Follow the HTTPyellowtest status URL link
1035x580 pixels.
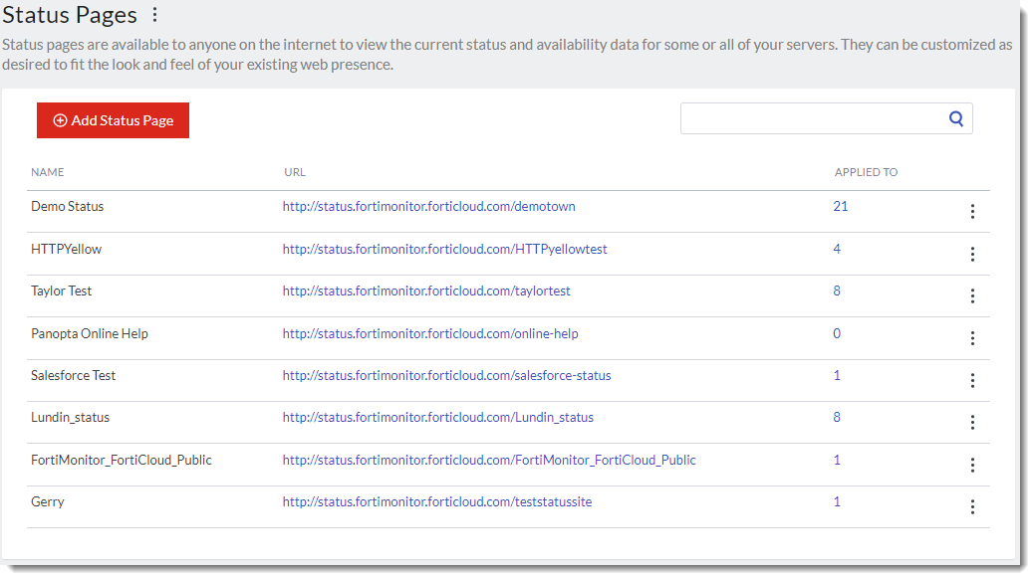tap(444, 249)
